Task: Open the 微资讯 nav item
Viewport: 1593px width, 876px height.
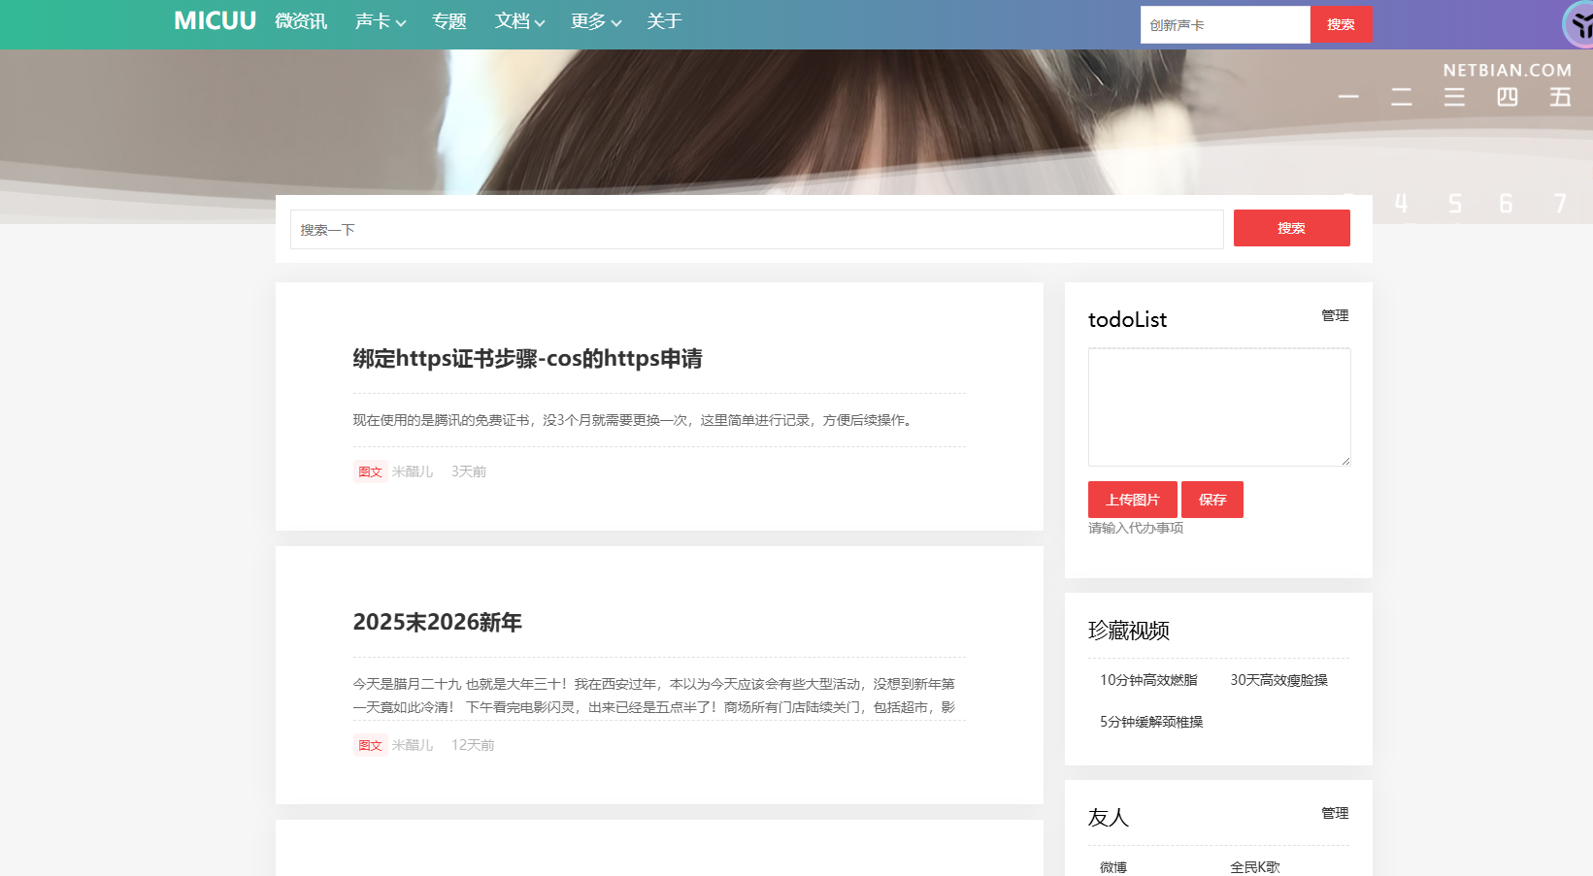Action: [x=301, y=21]
